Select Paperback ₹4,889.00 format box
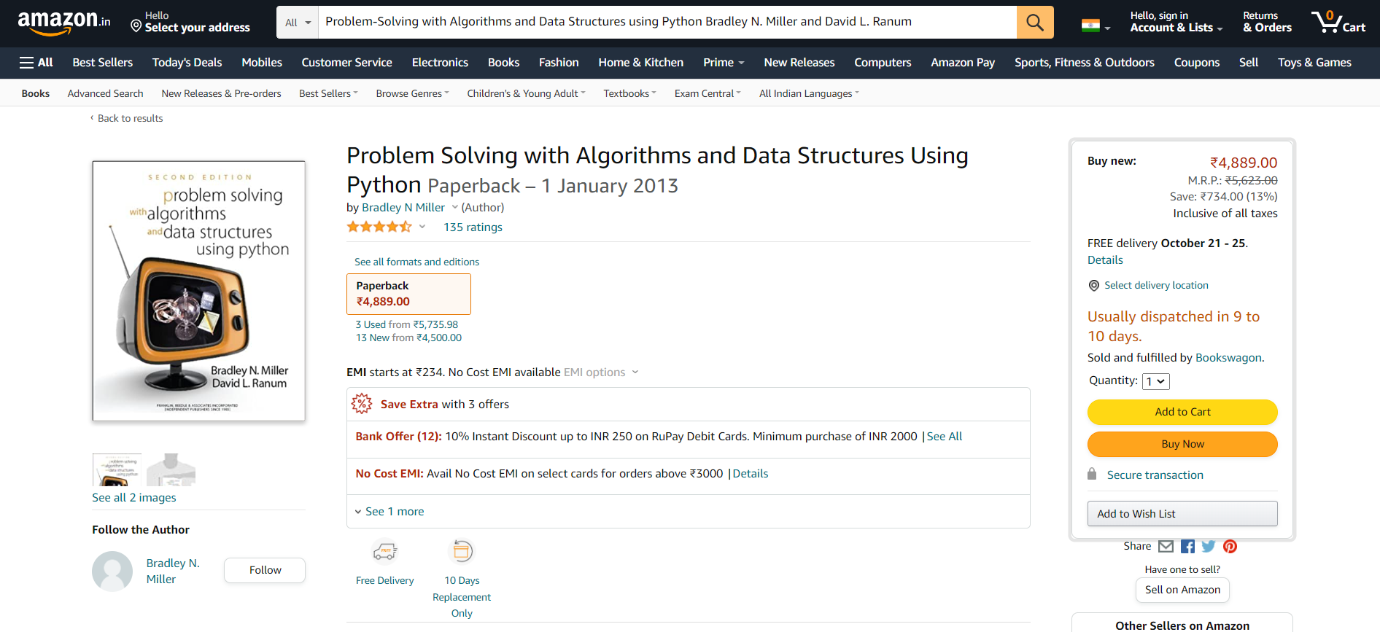This screenshot has height=632, width=1380. point(408,294)
